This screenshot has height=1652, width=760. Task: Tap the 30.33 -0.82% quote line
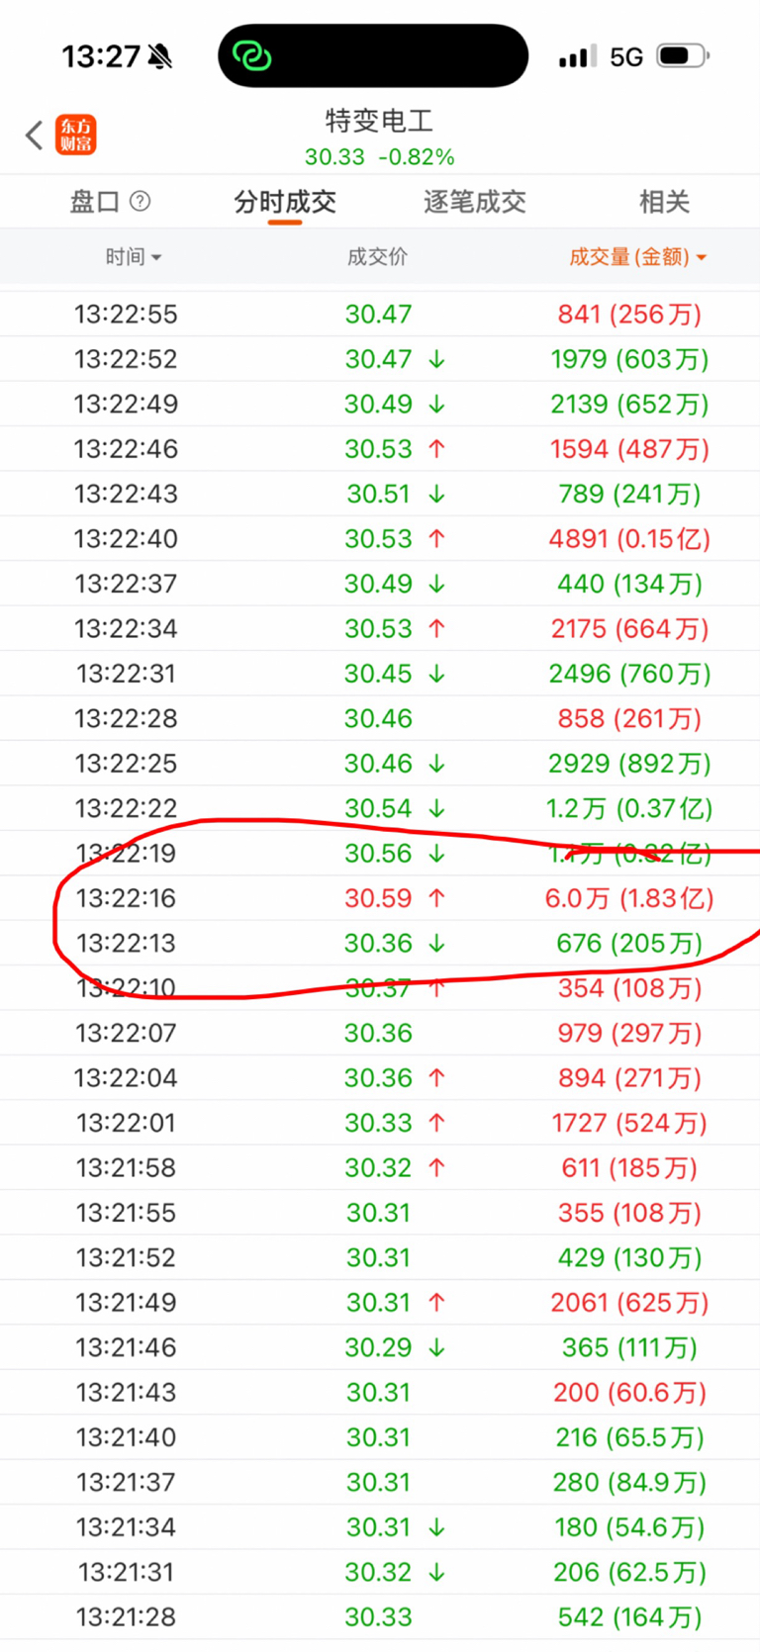(380, 157)
